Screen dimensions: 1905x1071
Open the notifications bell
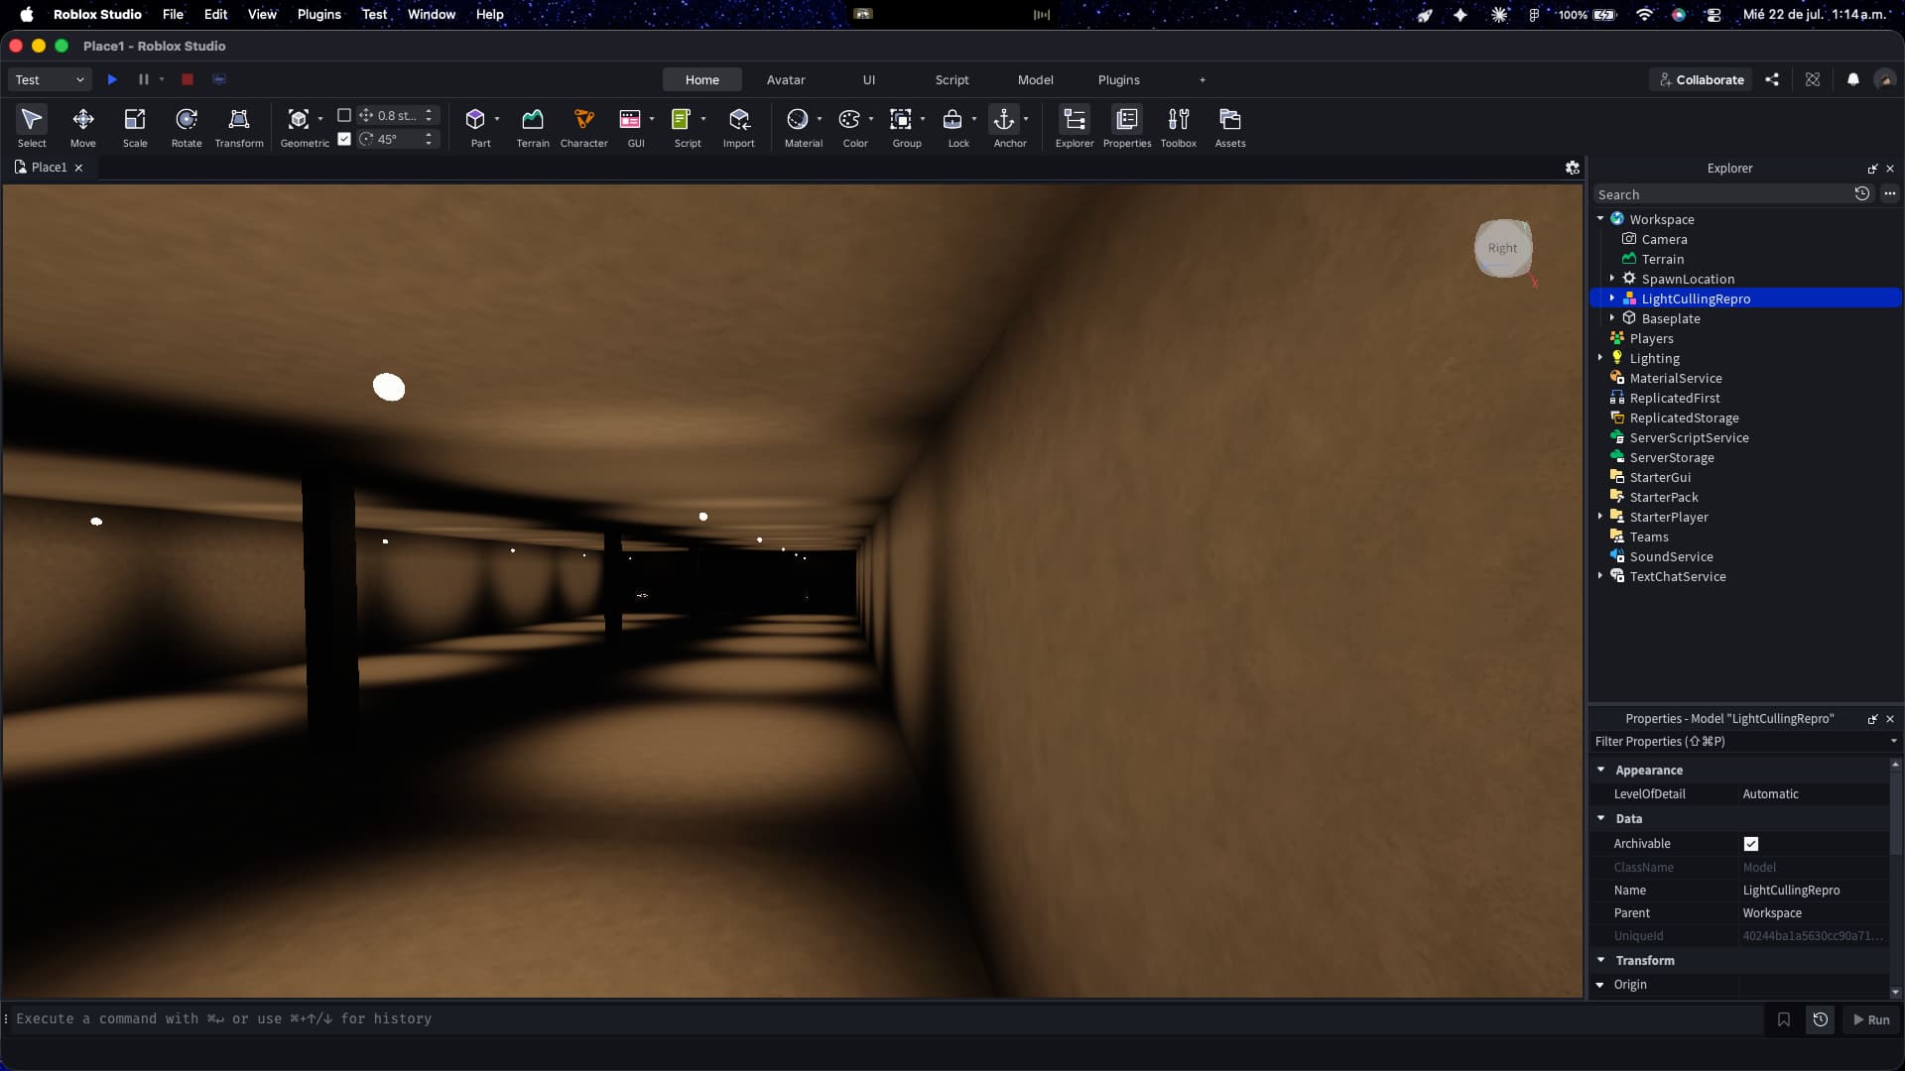click(1853, 79)
